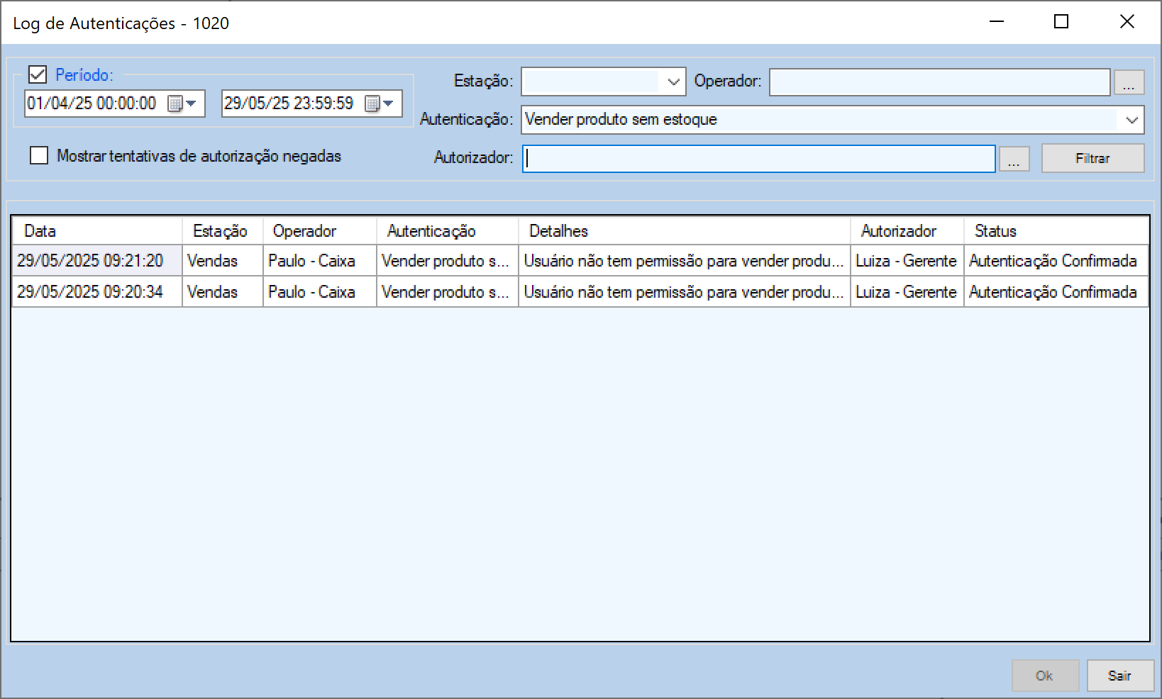Uncheck the Período checkbox
Viewport: 1162px width, 699px height.
coord(38,74)
